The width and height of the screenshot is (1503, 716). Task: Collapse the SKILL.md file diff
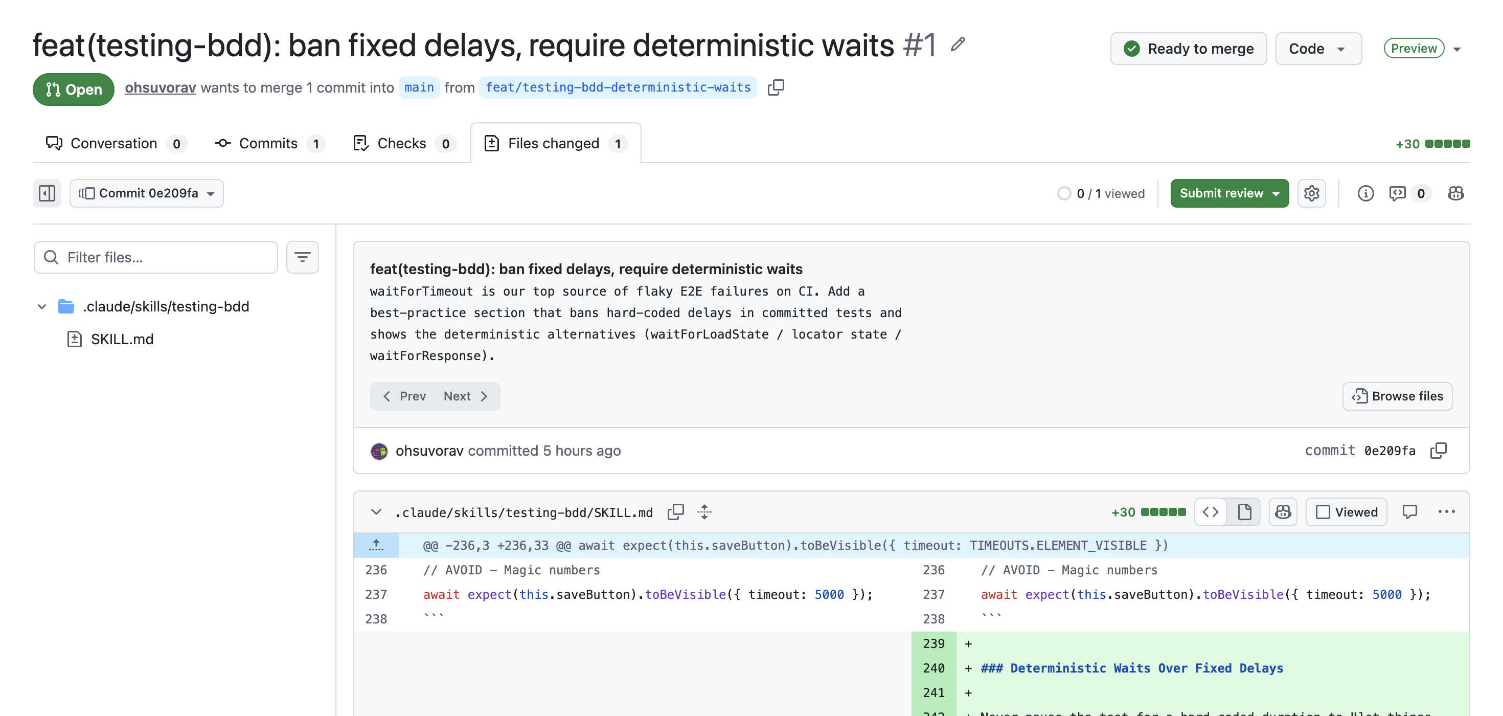click(376, 512)
